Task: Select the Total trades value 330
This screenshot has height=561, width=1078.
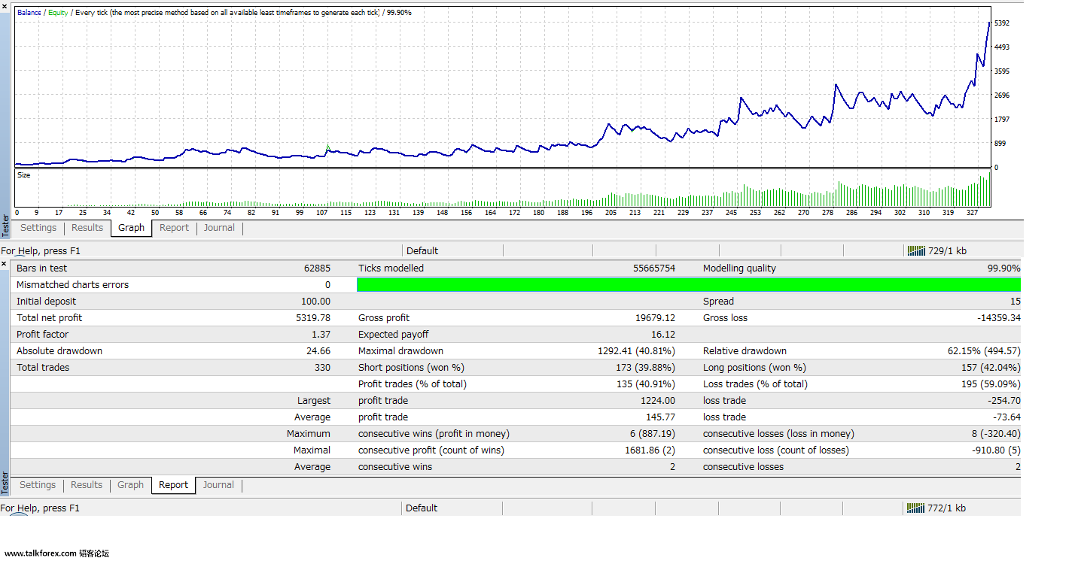Action: [322, 368]
